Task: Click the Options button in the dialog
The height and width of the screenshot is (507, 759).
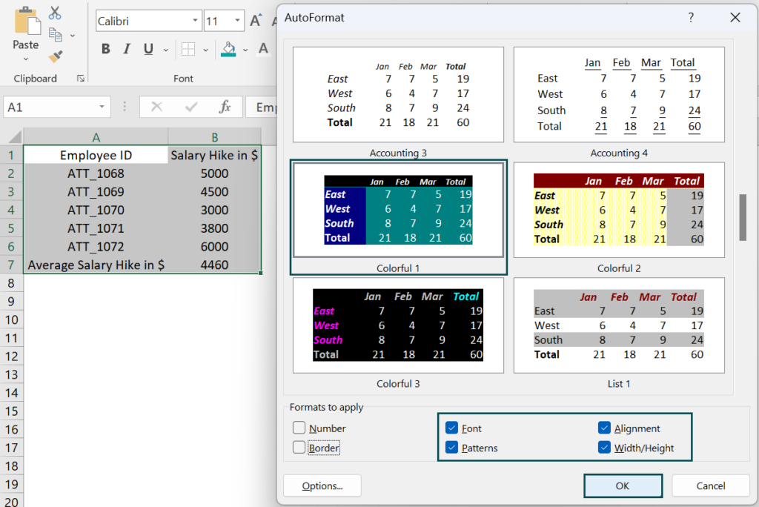Action: [x=322, y=486]
